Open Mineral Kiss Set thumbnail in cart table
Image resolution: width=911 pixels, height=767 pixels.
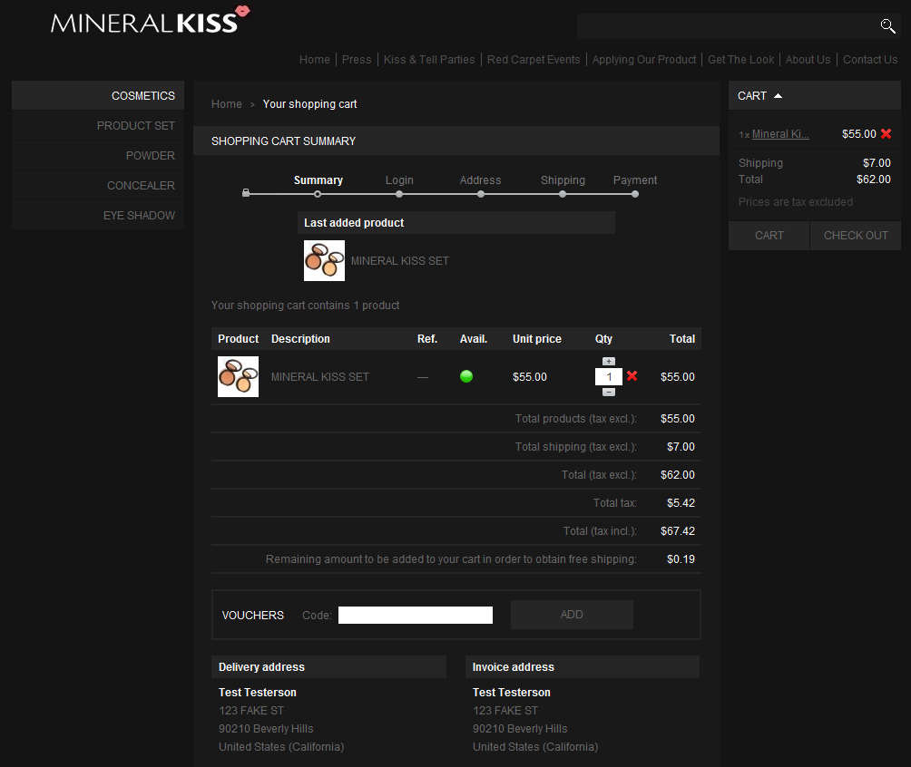pyautogui.click(x=239, y=377)
